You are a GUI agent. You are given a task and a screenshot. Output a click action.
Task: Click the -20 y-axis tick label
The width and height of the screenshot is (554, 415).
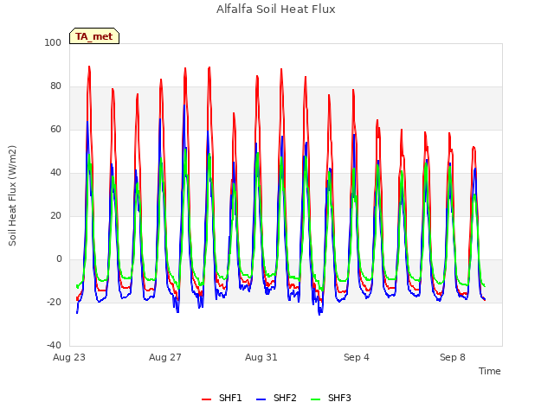[x=54, y=302]
